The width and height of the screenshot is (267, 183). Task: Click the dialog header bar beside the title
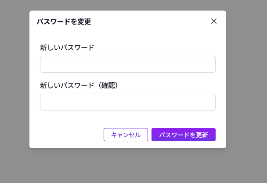coord(149,21)
